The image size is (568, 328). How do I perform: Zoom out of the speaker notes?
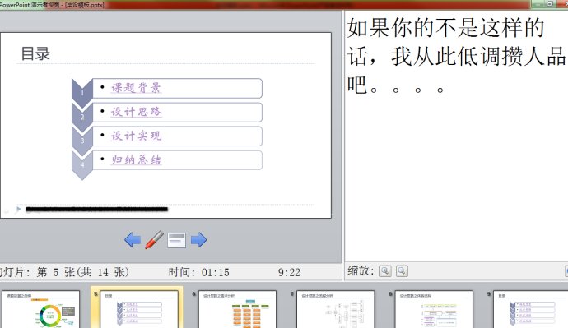(402, 270)
